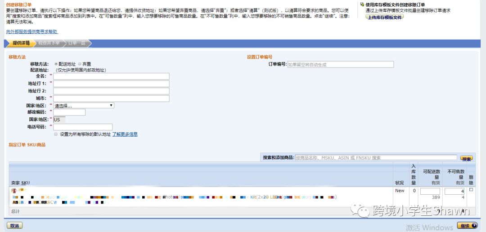Click the upload template file icon
Screen dimensions: 486x232
point(362,4)
